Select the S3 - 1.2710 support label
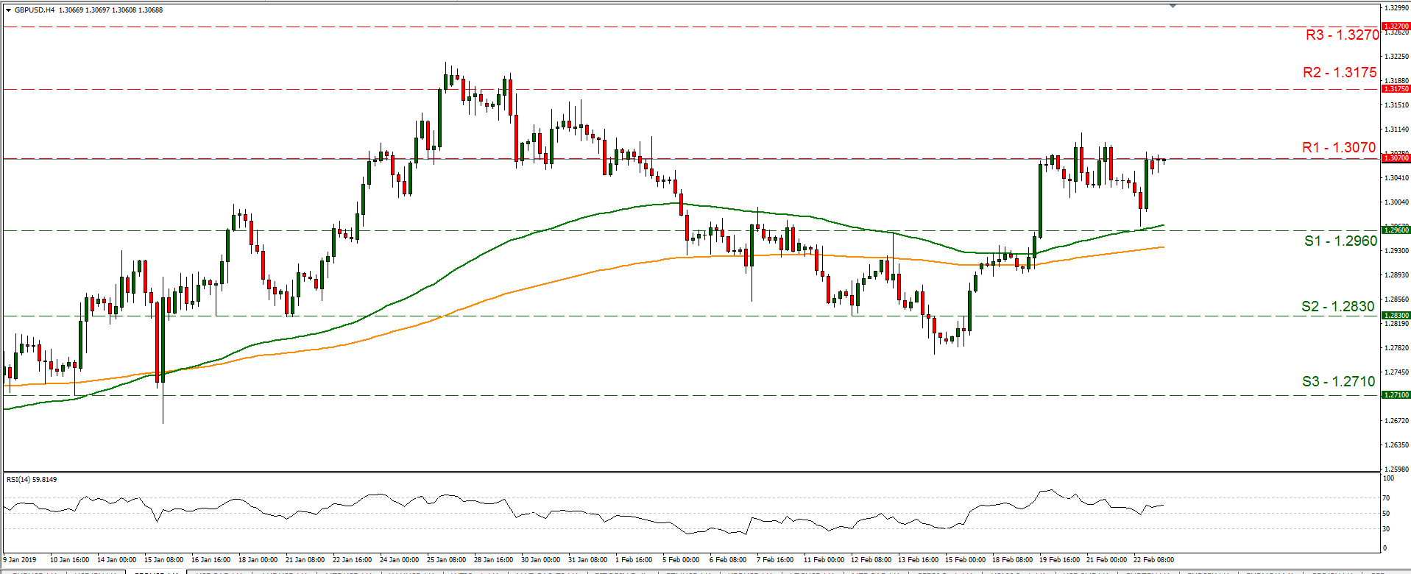1411x574 pixels. pos(1339,381)
